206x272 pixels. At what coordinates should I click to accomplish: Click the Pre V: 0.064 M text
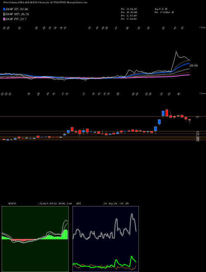click(x=164, y=12)
